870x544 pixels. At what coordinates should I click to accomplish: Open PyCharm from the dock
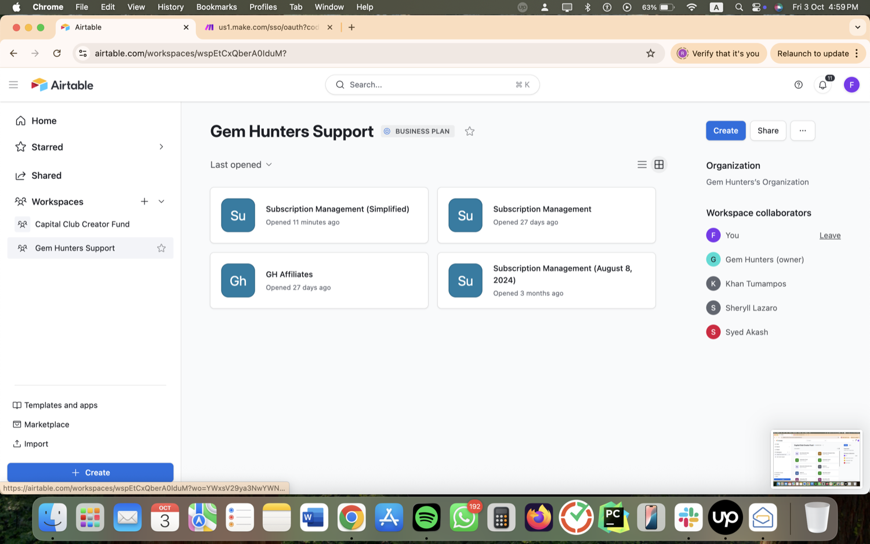pos(614,517)
